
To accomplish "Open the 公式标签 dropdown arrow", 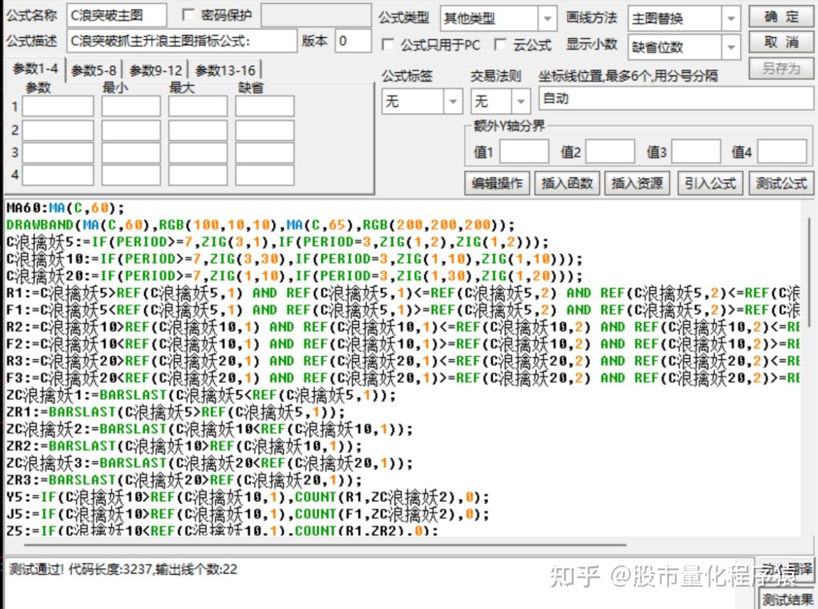I will (x=453, y=102).
